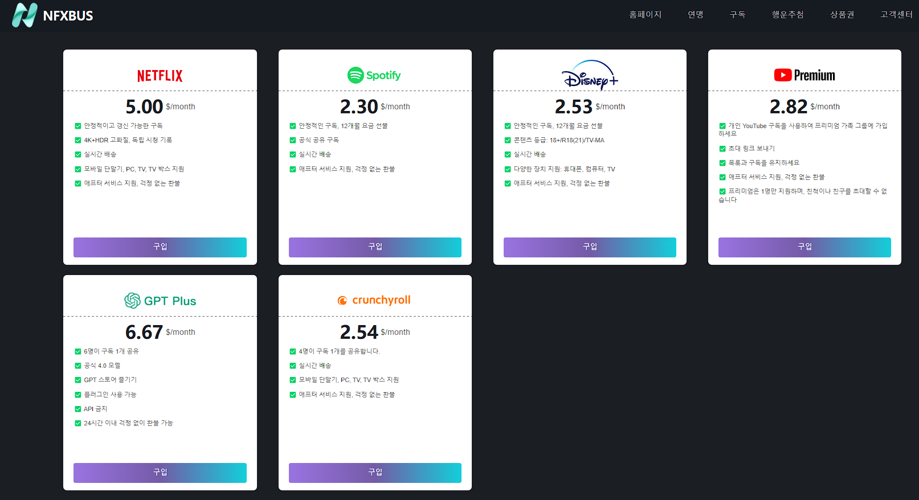
Task: Click the YouTube Premium price '2.82'
Action: tap(789, 106)
